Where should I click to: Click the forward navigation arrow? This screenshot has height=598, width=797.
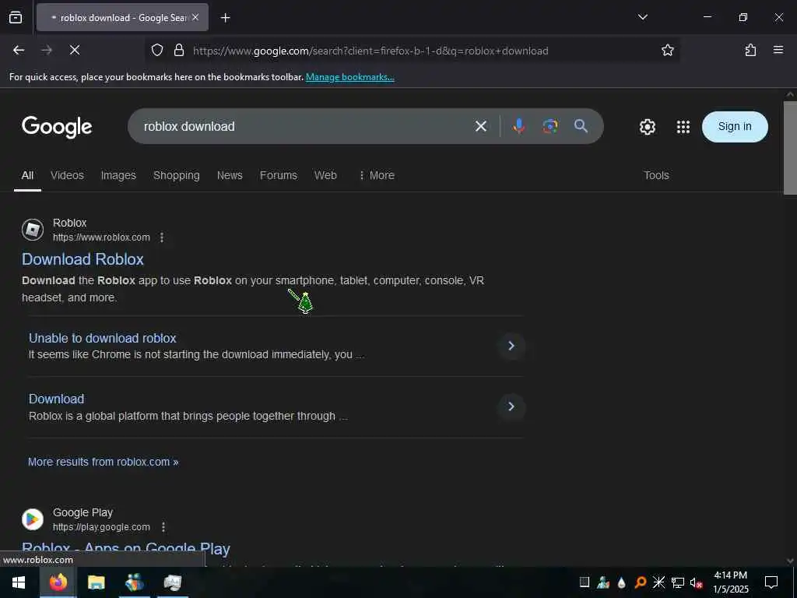click(47, 50)
